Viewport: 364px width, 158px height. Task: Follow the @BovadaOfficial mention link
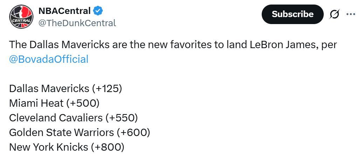[x=49, y=59]
